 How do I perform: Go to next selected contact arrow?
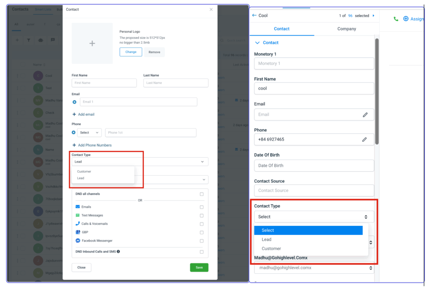coord(373,16)
